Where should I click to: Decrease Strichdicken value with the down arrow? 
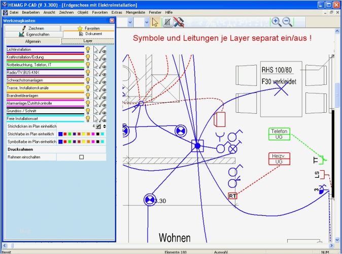pos(105,128)
